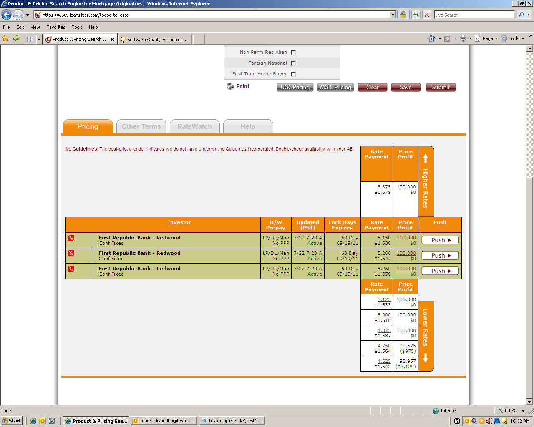Viewport: 534px width, 427px height.
Task: Click in the Live Search input box
Action: pos(474,15)
